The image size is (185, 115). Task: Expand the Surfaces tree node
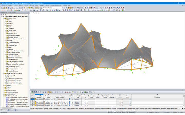(x=5, y=25)
